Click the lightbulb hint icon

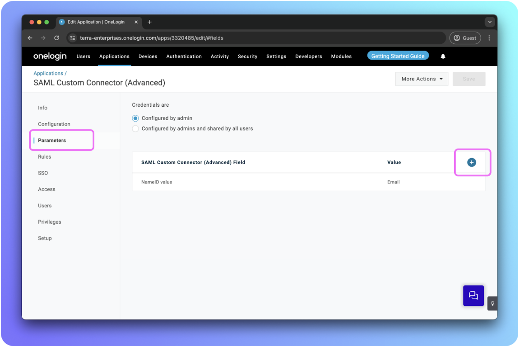(492, 304)
